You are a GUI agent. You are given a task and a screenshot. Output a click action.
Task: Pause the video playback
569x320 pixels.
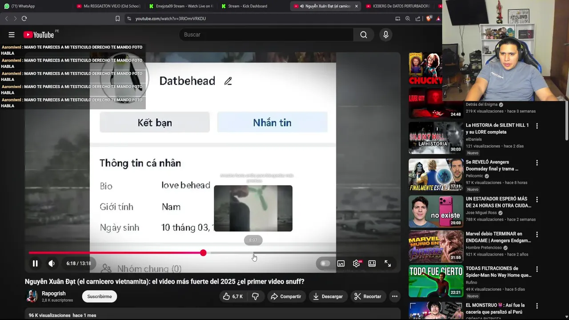coord(35,264)
